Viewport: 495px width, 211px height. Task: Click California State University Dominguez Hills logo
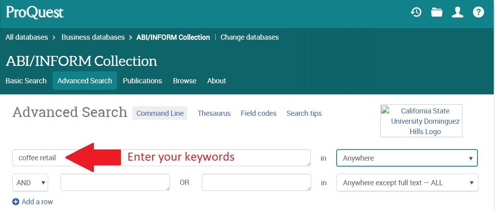point(421,121)
